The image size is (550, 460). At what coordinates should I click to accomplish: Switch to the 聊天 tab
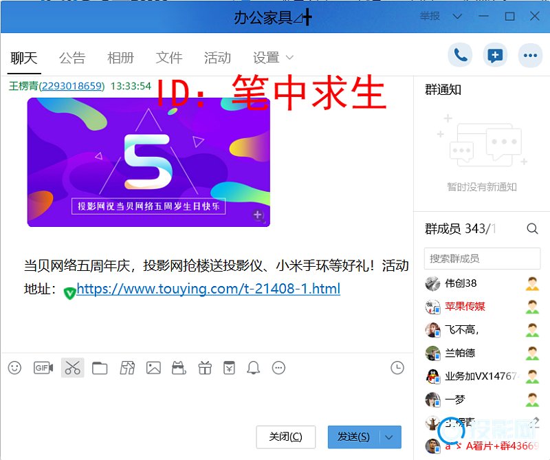coord(24,58)
